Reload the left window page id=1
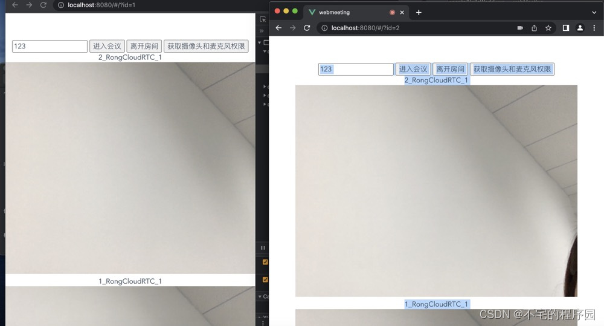Screen dimensions: 604x326 43,5
